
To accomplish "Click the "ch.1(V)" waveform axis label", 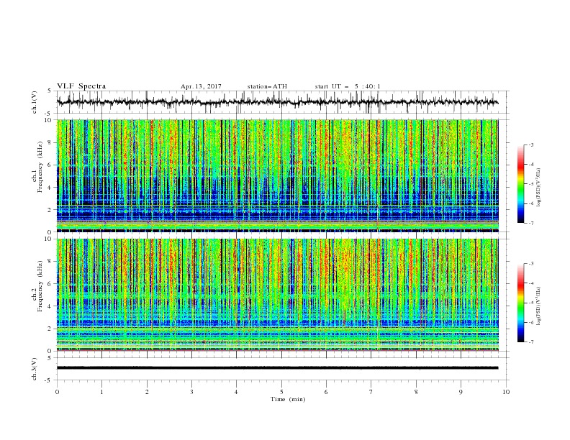I will pos(35,102).
